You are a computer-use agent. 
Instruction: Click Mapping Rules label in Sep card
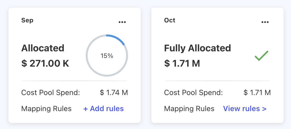point(46,109)
